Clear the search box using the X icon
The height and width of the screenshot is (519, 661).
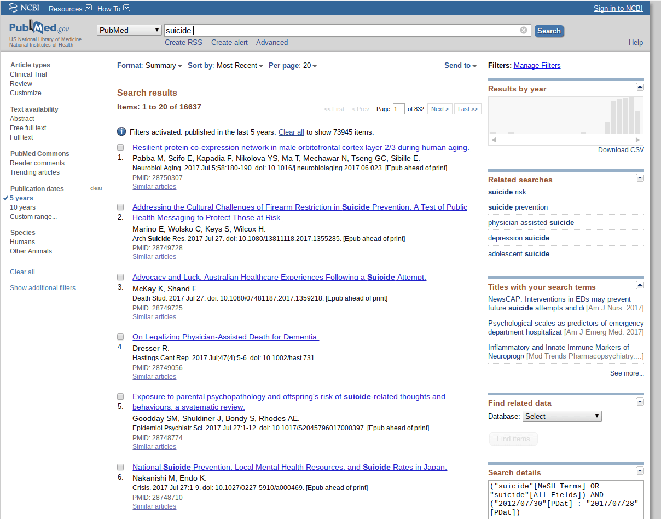pos(524,30)
